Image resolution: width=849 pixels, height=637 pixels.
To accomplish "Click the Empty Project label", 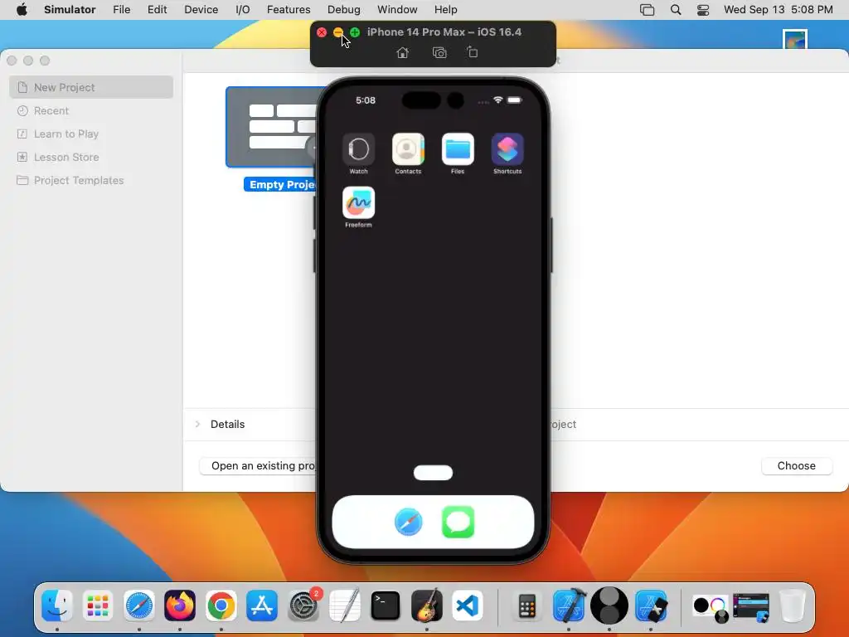I will click(x=280, y=185).
